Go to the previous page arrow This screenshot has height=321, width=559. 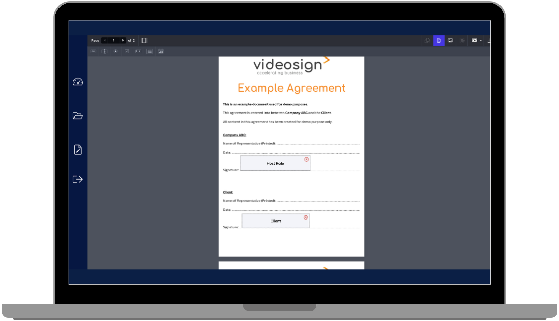[105, 40]
